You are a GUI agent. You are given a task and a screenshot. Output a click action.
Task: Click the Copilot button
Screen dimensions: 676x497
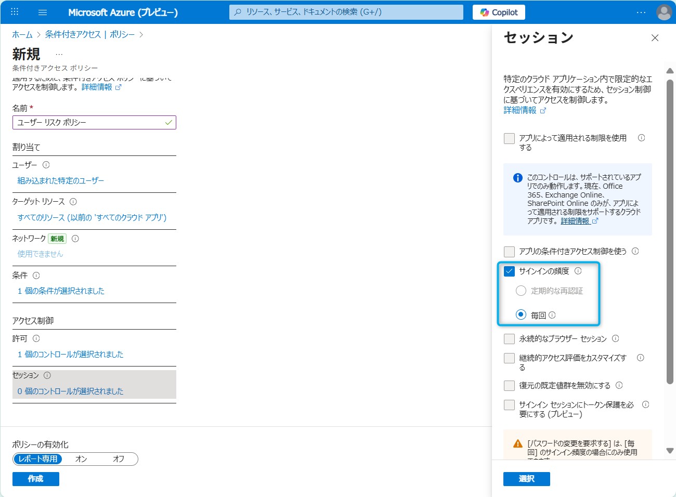click(499, 12)
